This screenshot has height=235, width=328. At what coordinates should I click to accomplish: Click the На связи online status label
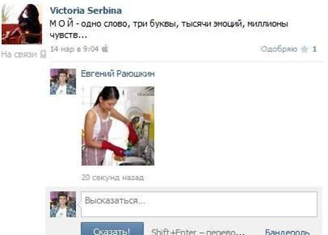pyautogui.click(x=19, y=55)
